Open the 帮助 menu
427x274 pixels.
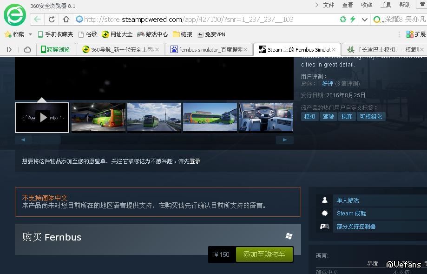click(x=405, y=5)
